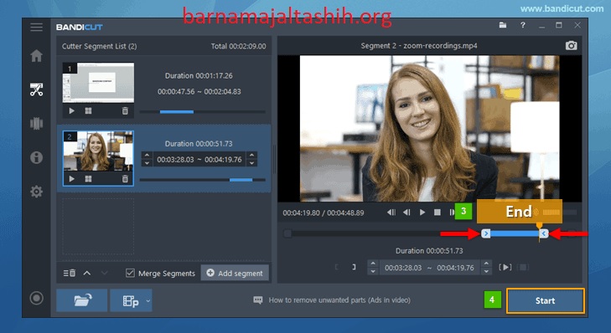The image size is (611, 333).
Task: Decrease the end time below the timeline
Action: [486, 271]
